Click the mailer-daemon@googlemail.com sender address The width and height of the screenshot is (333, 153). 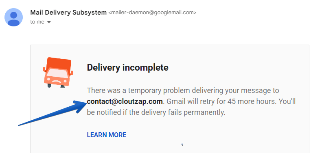[152, 13]
